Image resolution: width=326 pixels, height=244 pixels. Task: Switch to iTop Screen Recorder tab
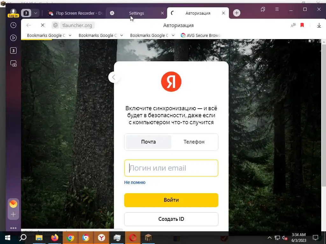[x=75, y=13]
